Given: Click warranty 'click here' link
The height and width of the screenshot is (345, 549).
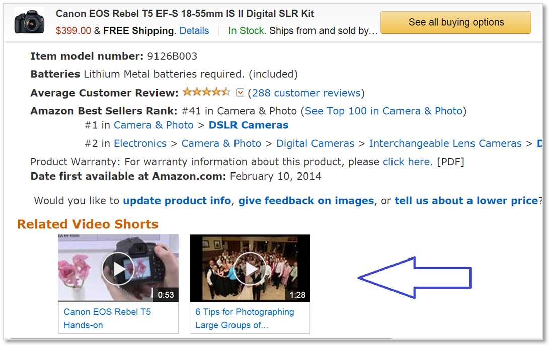Looking at the screenshot, I should [x=408, y=162].
